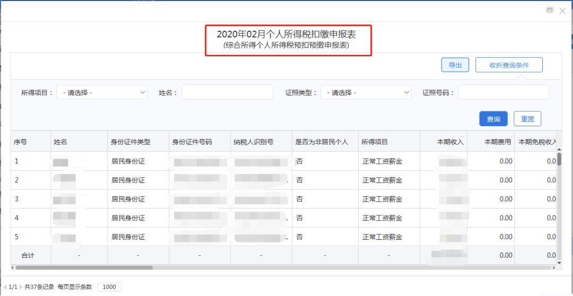Click the 是否为非居民个人 column header
The width and height of the screenshot is (573, 296).
tap(325, 142)
